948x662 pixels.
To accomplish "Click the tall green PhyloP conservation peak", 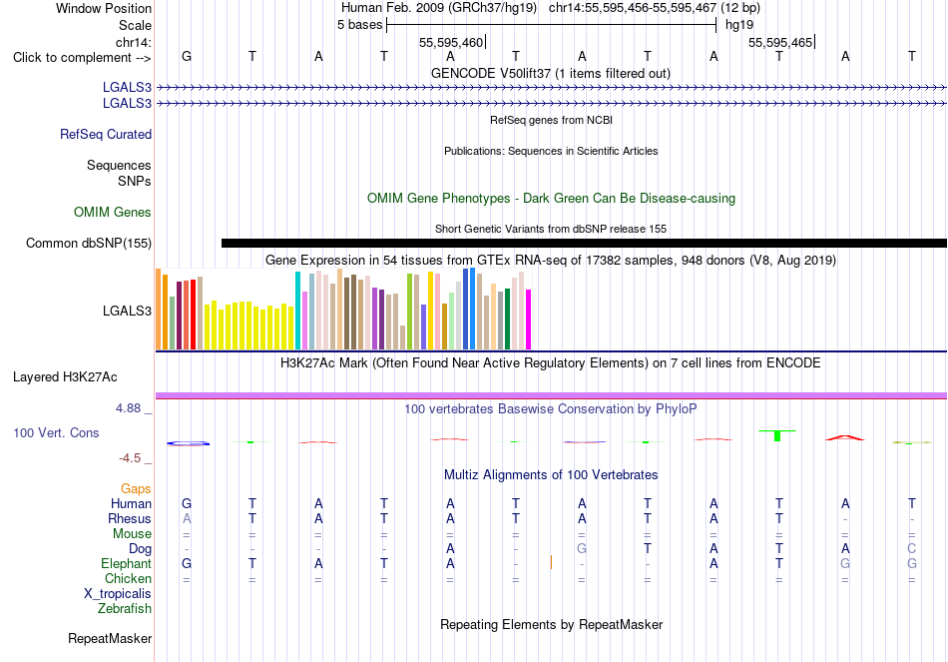I will tap(777, 435).
